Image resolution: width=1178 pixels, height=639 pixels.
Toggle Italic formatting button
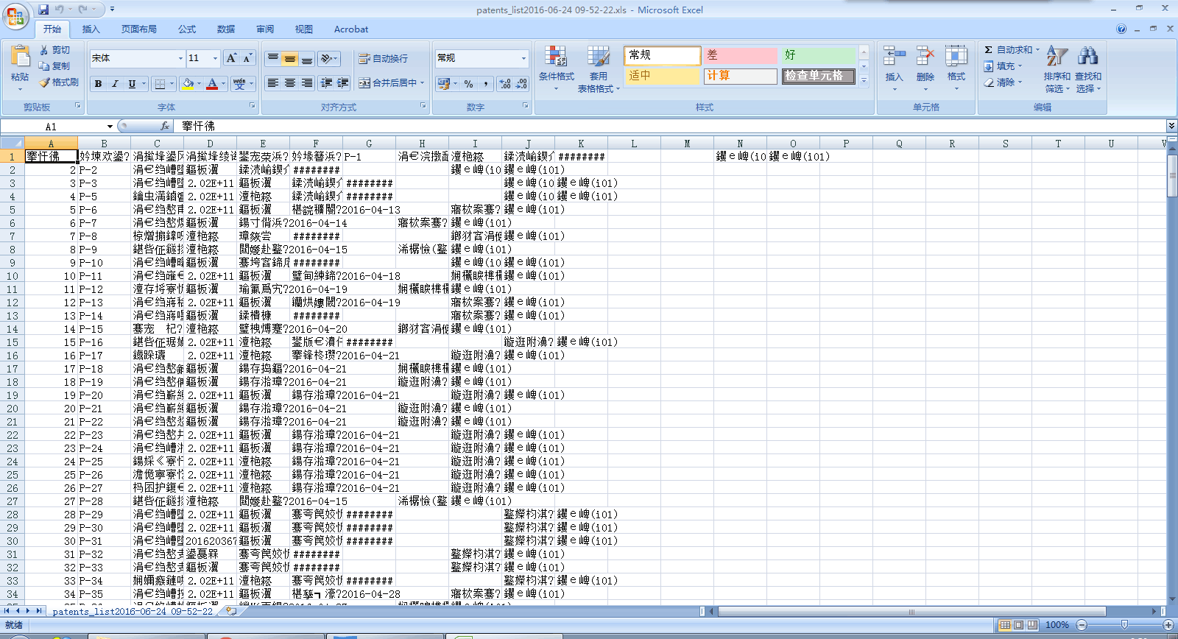(x=115, y=84)
